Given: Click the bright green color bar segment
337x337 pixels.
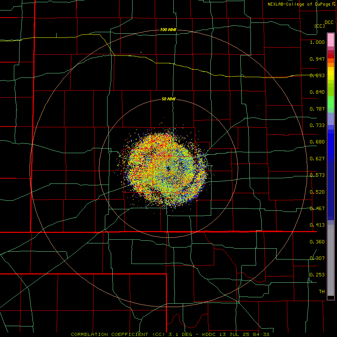Looking at the screenshot, I should [x=331, y=102].
